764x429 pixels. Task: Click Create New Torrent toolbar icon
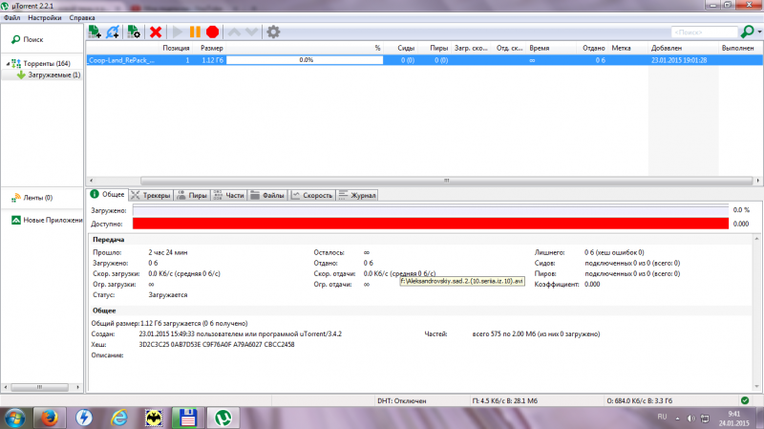point(134,32)
